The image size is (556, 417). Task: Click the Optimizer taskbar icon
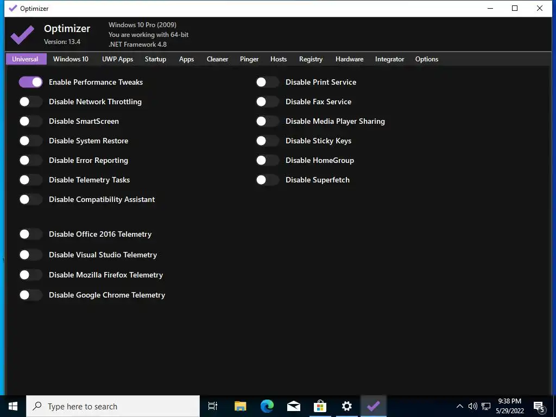(374, 406)
